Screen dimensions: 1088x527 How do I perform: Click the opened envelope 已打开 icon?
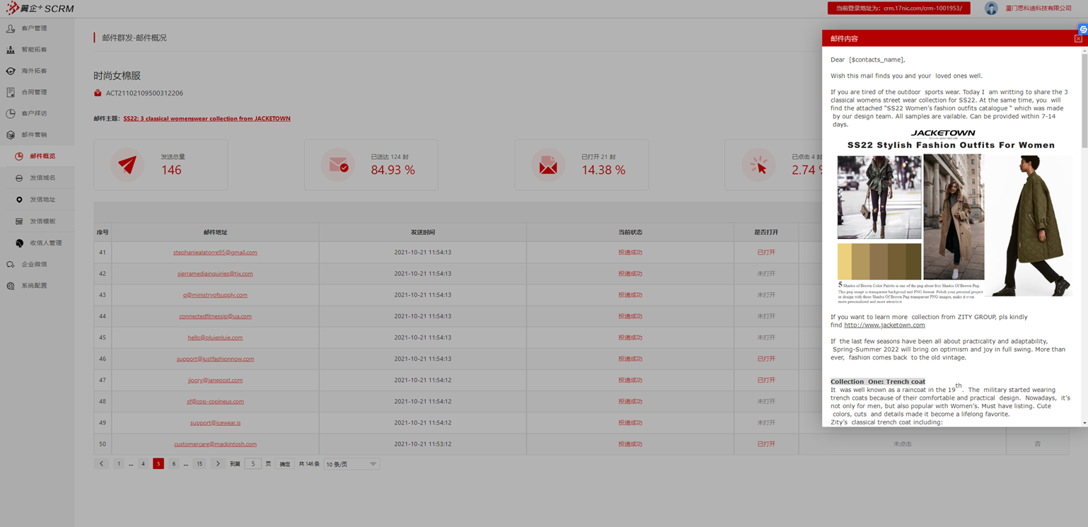[548, 165]
